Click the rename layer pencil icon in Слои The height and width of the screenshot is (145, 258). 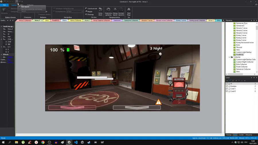[x=236, y=81]
